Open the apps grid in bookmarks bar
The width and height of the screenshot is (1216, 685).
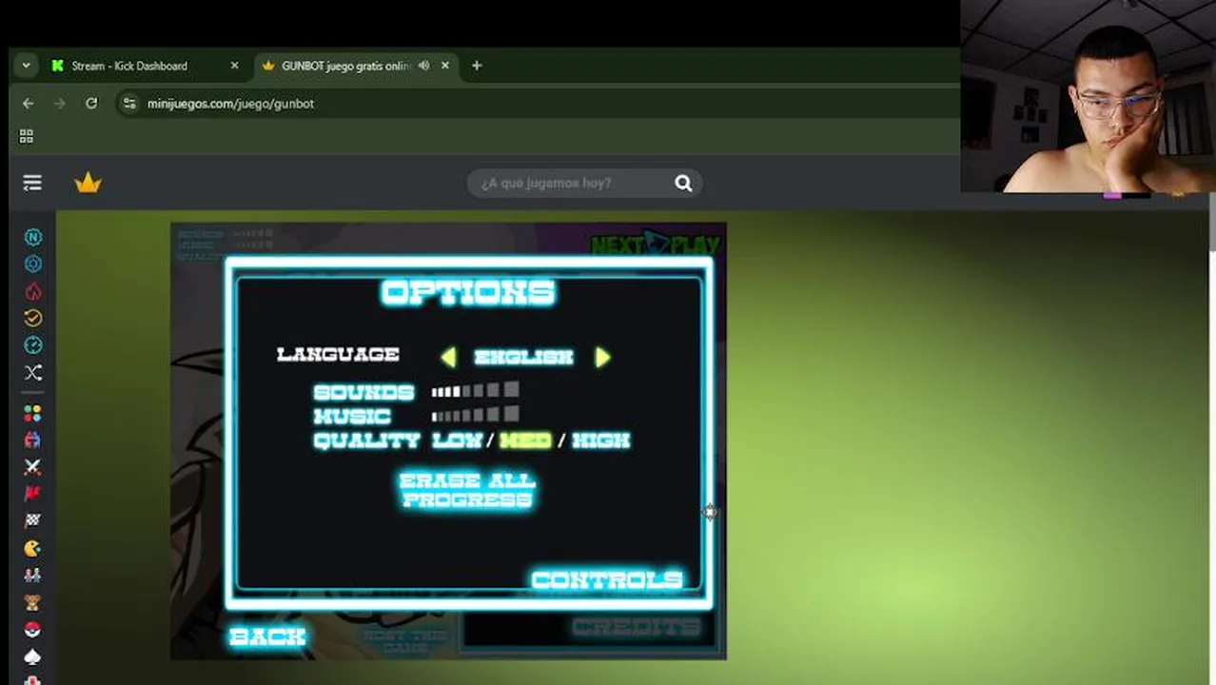[27, 137]
